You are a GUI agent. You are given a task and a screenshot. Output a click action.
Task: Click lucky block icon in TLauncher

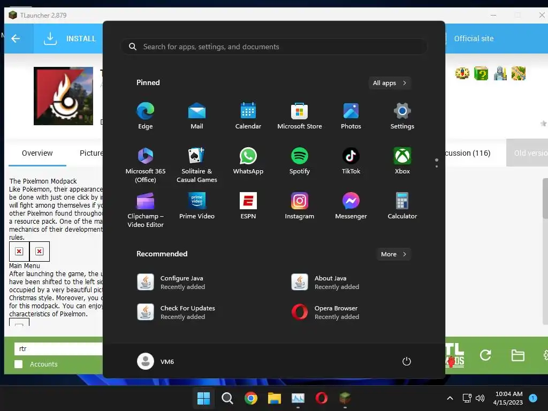[x=481, y=73]
